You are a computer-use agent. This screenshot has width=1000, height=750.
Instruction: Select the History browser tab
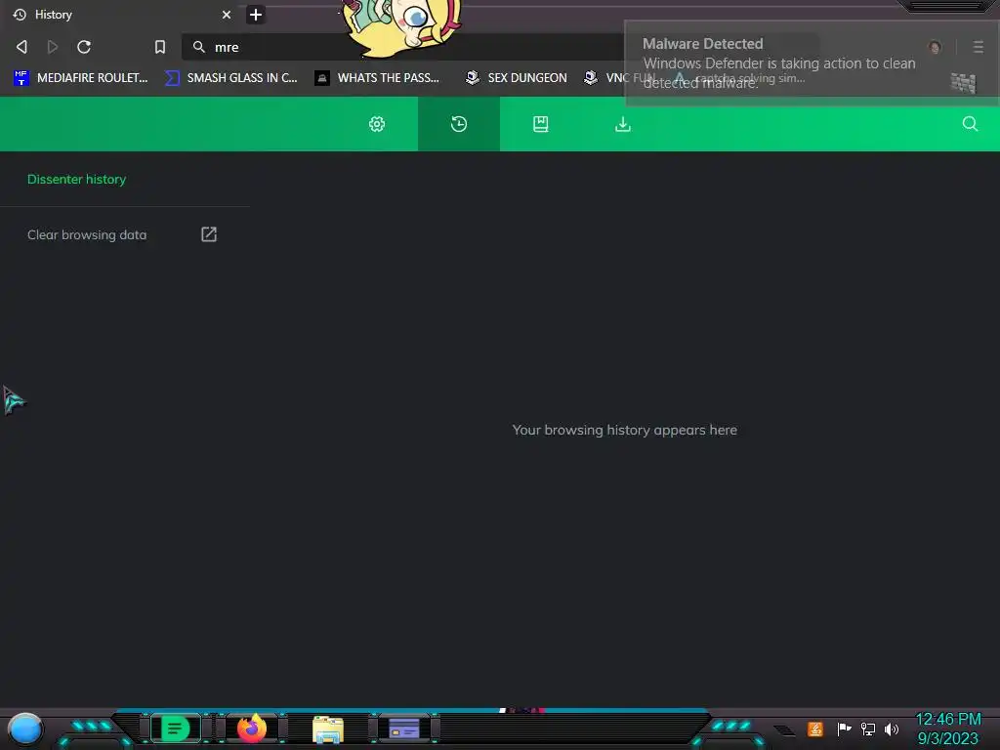point(121,15)
